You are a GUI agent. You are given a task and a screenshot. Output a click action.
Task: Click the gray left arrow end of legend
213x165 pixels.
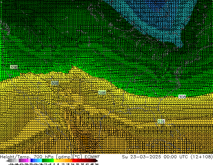[8, 161]
